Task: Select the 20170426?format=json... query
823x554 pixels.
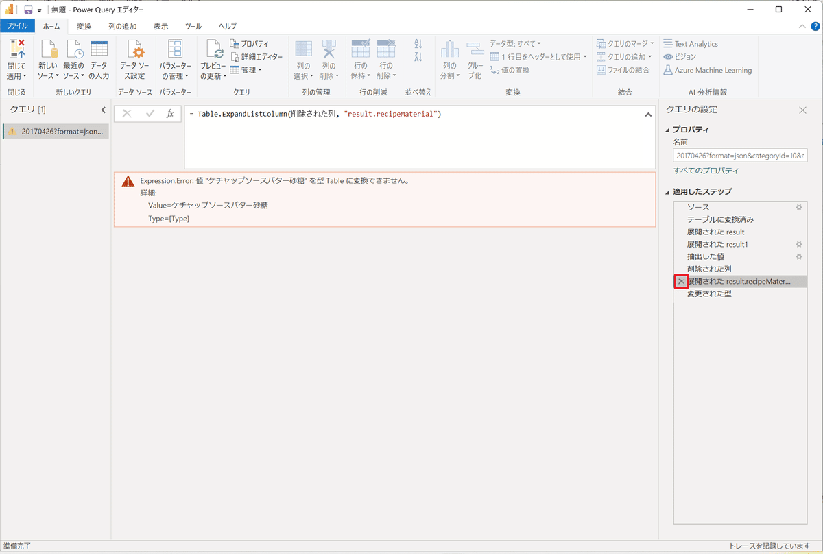Action: tap(56, 132)
